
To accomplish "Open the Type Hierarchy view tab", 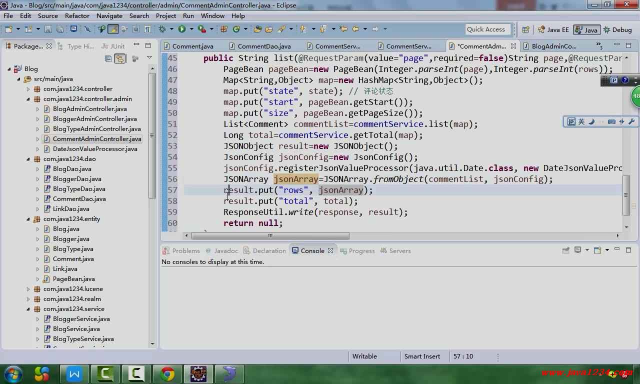I will pos(76,46).
